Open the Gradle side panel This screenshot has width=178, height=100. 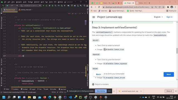pyautogui.click(x=88, y=11)
